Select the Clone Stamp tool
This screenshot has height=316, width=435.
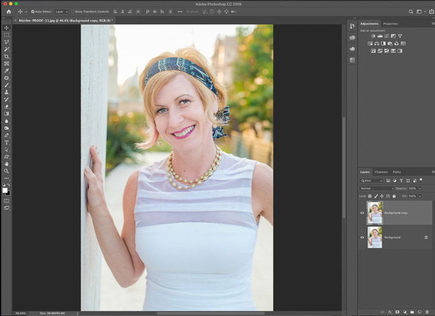6,93
